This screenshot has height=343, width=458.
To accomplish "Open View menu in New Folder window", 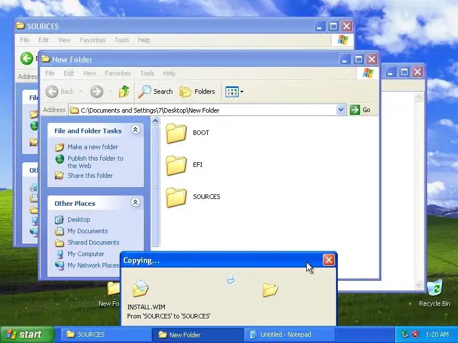I will click(x=89, y=73).
